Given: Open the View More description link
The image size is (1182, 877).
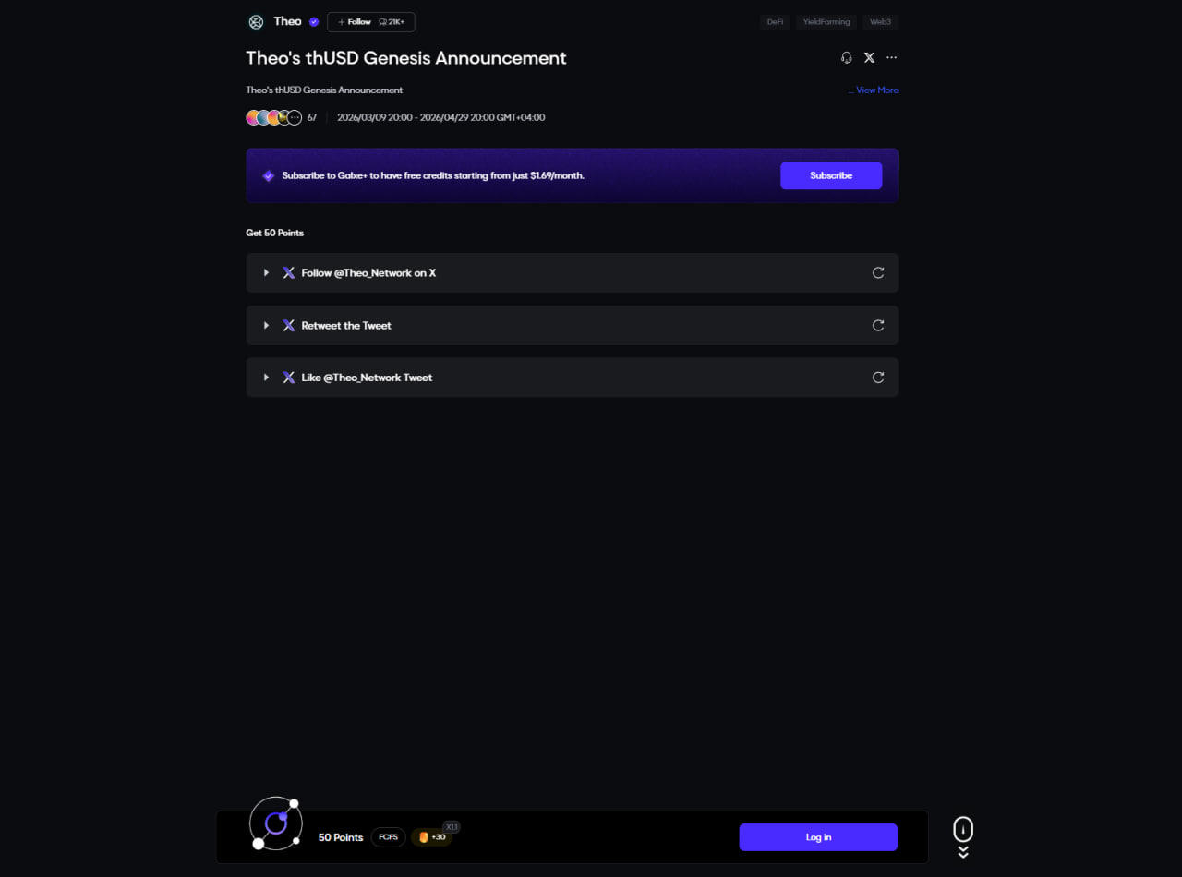Looking at the screenshot, I should (875, 90).
